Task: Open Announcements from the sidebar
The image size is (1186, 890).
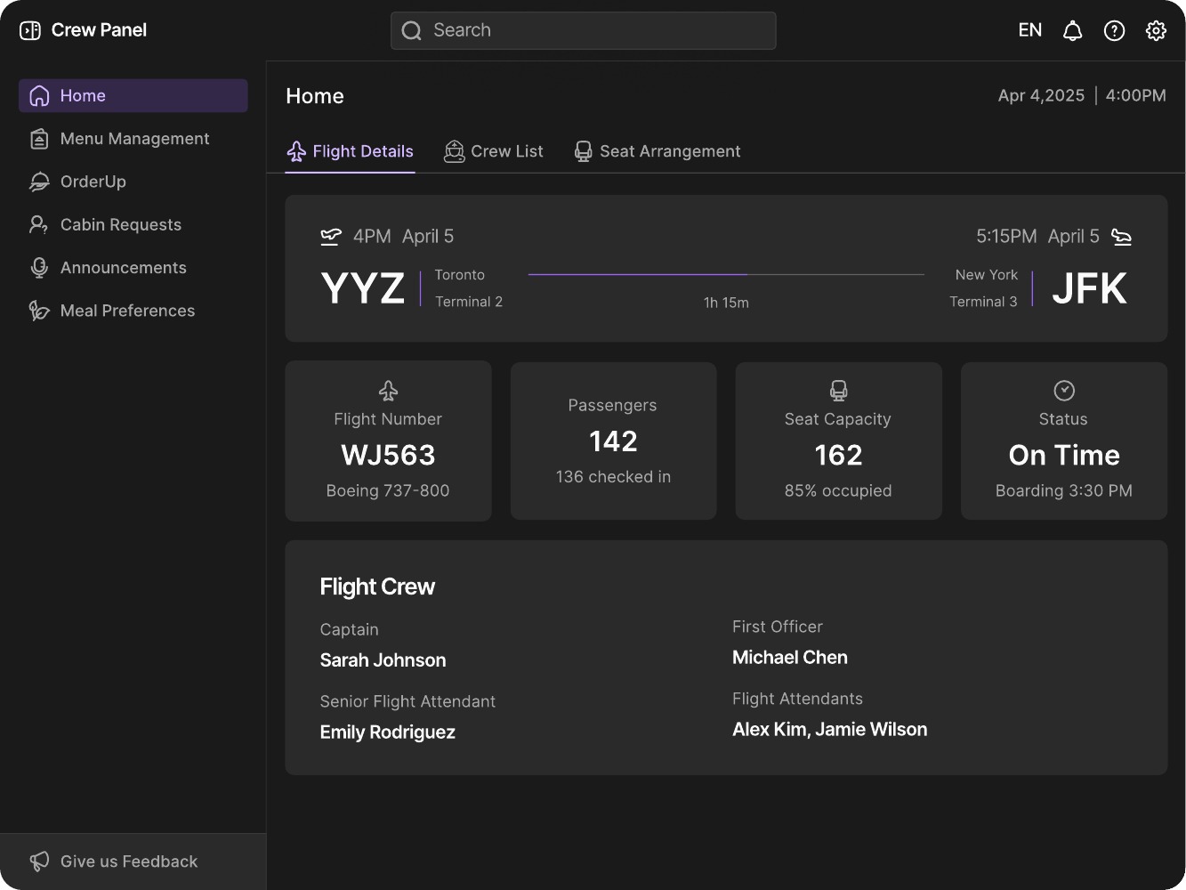Action: point(133,268)
